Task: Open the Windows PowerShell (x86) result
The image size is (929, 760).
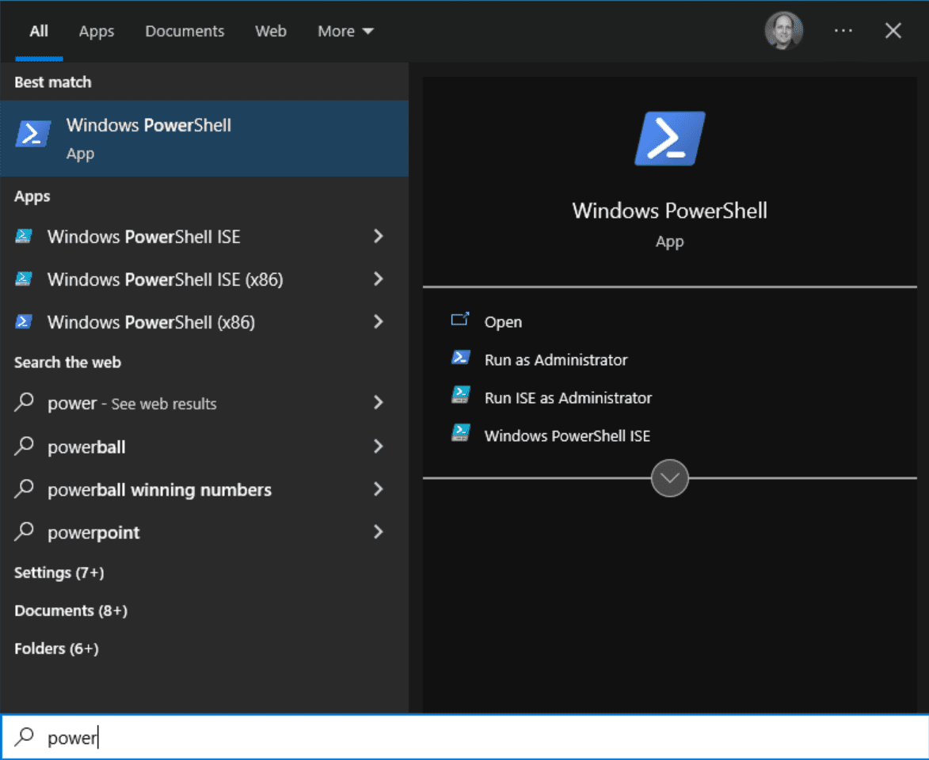Action: click(x=204, y=321)
